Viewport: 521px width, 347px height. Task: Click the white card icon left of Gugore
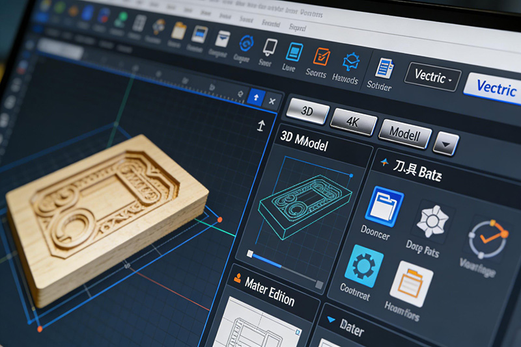pyautogui.click(x=222, y=39)
